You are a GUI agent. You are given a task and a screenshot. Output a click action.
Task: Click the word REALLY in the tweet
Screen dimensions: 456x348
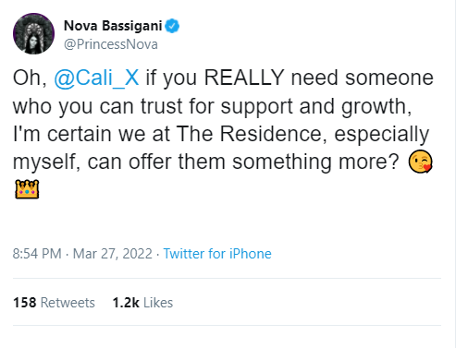[244, 78]
